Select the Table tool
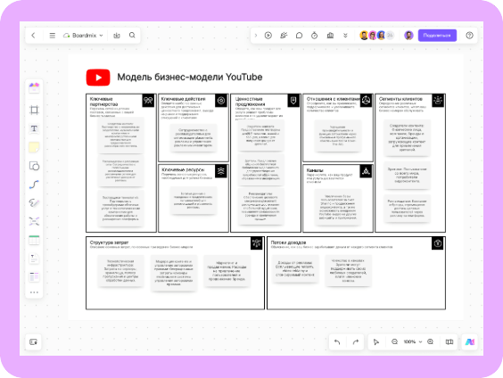This screenshot has height=378, width=503. pyautogui.click(x=34, y=240)
